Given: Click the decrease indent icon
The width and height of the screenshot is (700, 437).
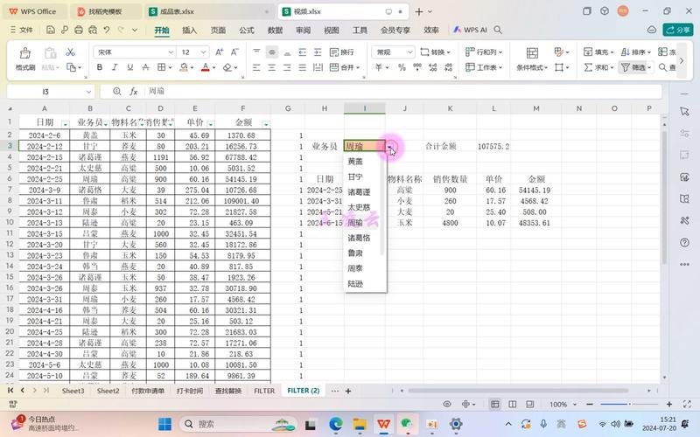Looking at the screenshot, I should (302, 52).
